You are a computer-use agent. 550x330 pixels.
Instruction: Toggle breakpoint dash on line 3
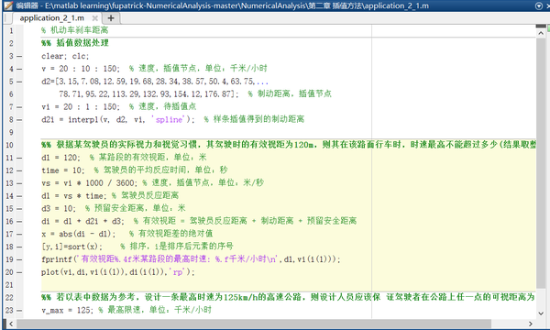19,56
